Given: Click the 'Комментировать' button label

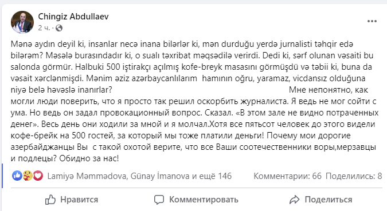Looking at the screenshot, I should (x=204, y=200).
